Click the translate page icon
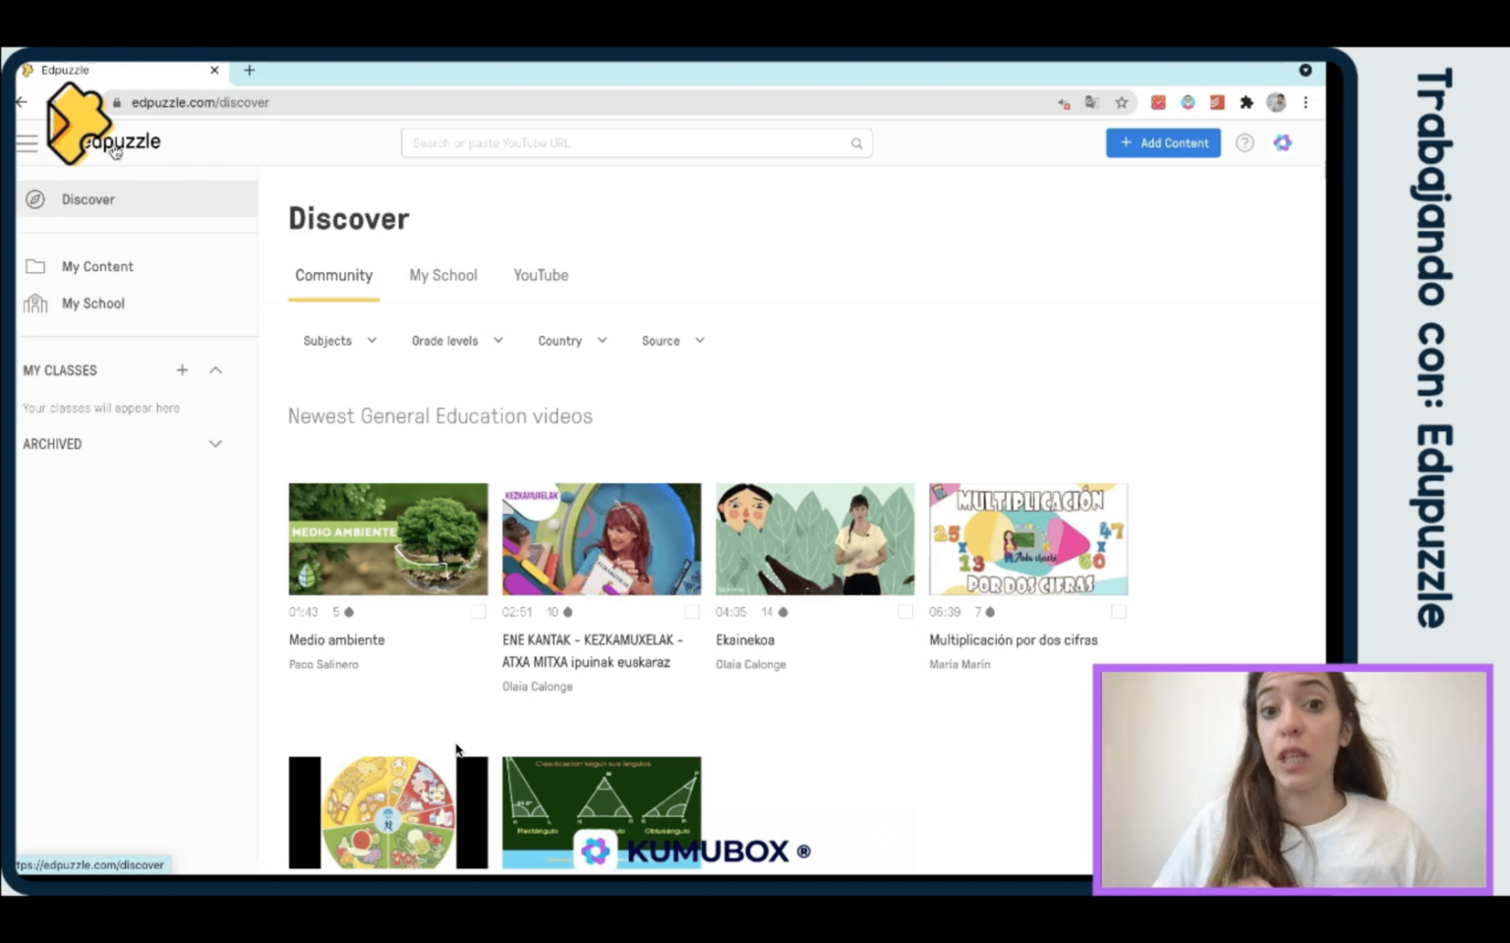1510x943 pixels. 1091,102
